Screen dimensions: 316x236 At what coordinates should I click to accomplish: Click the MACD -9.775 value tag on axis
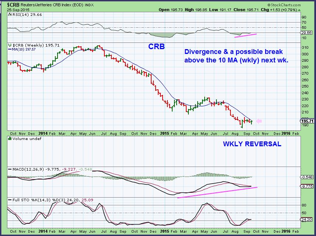307,186
